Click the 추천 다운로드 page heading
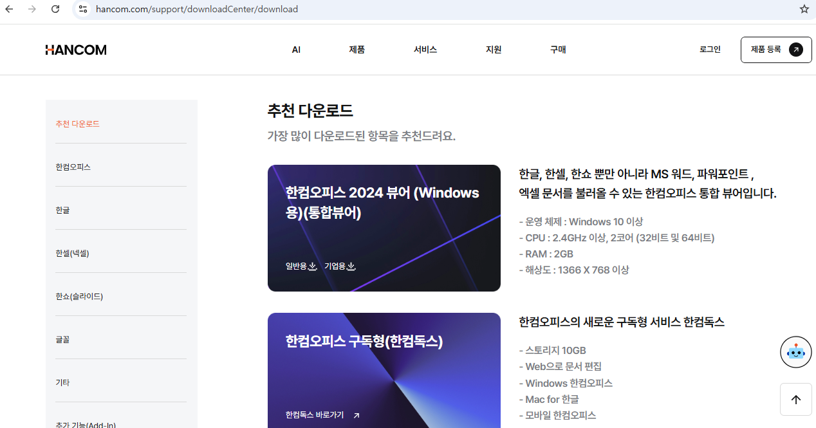 coord(310,111)
